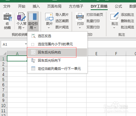Screen dimensions: 136x116
Task: Click 打印当前页 button
Action: tap(95, 15)
